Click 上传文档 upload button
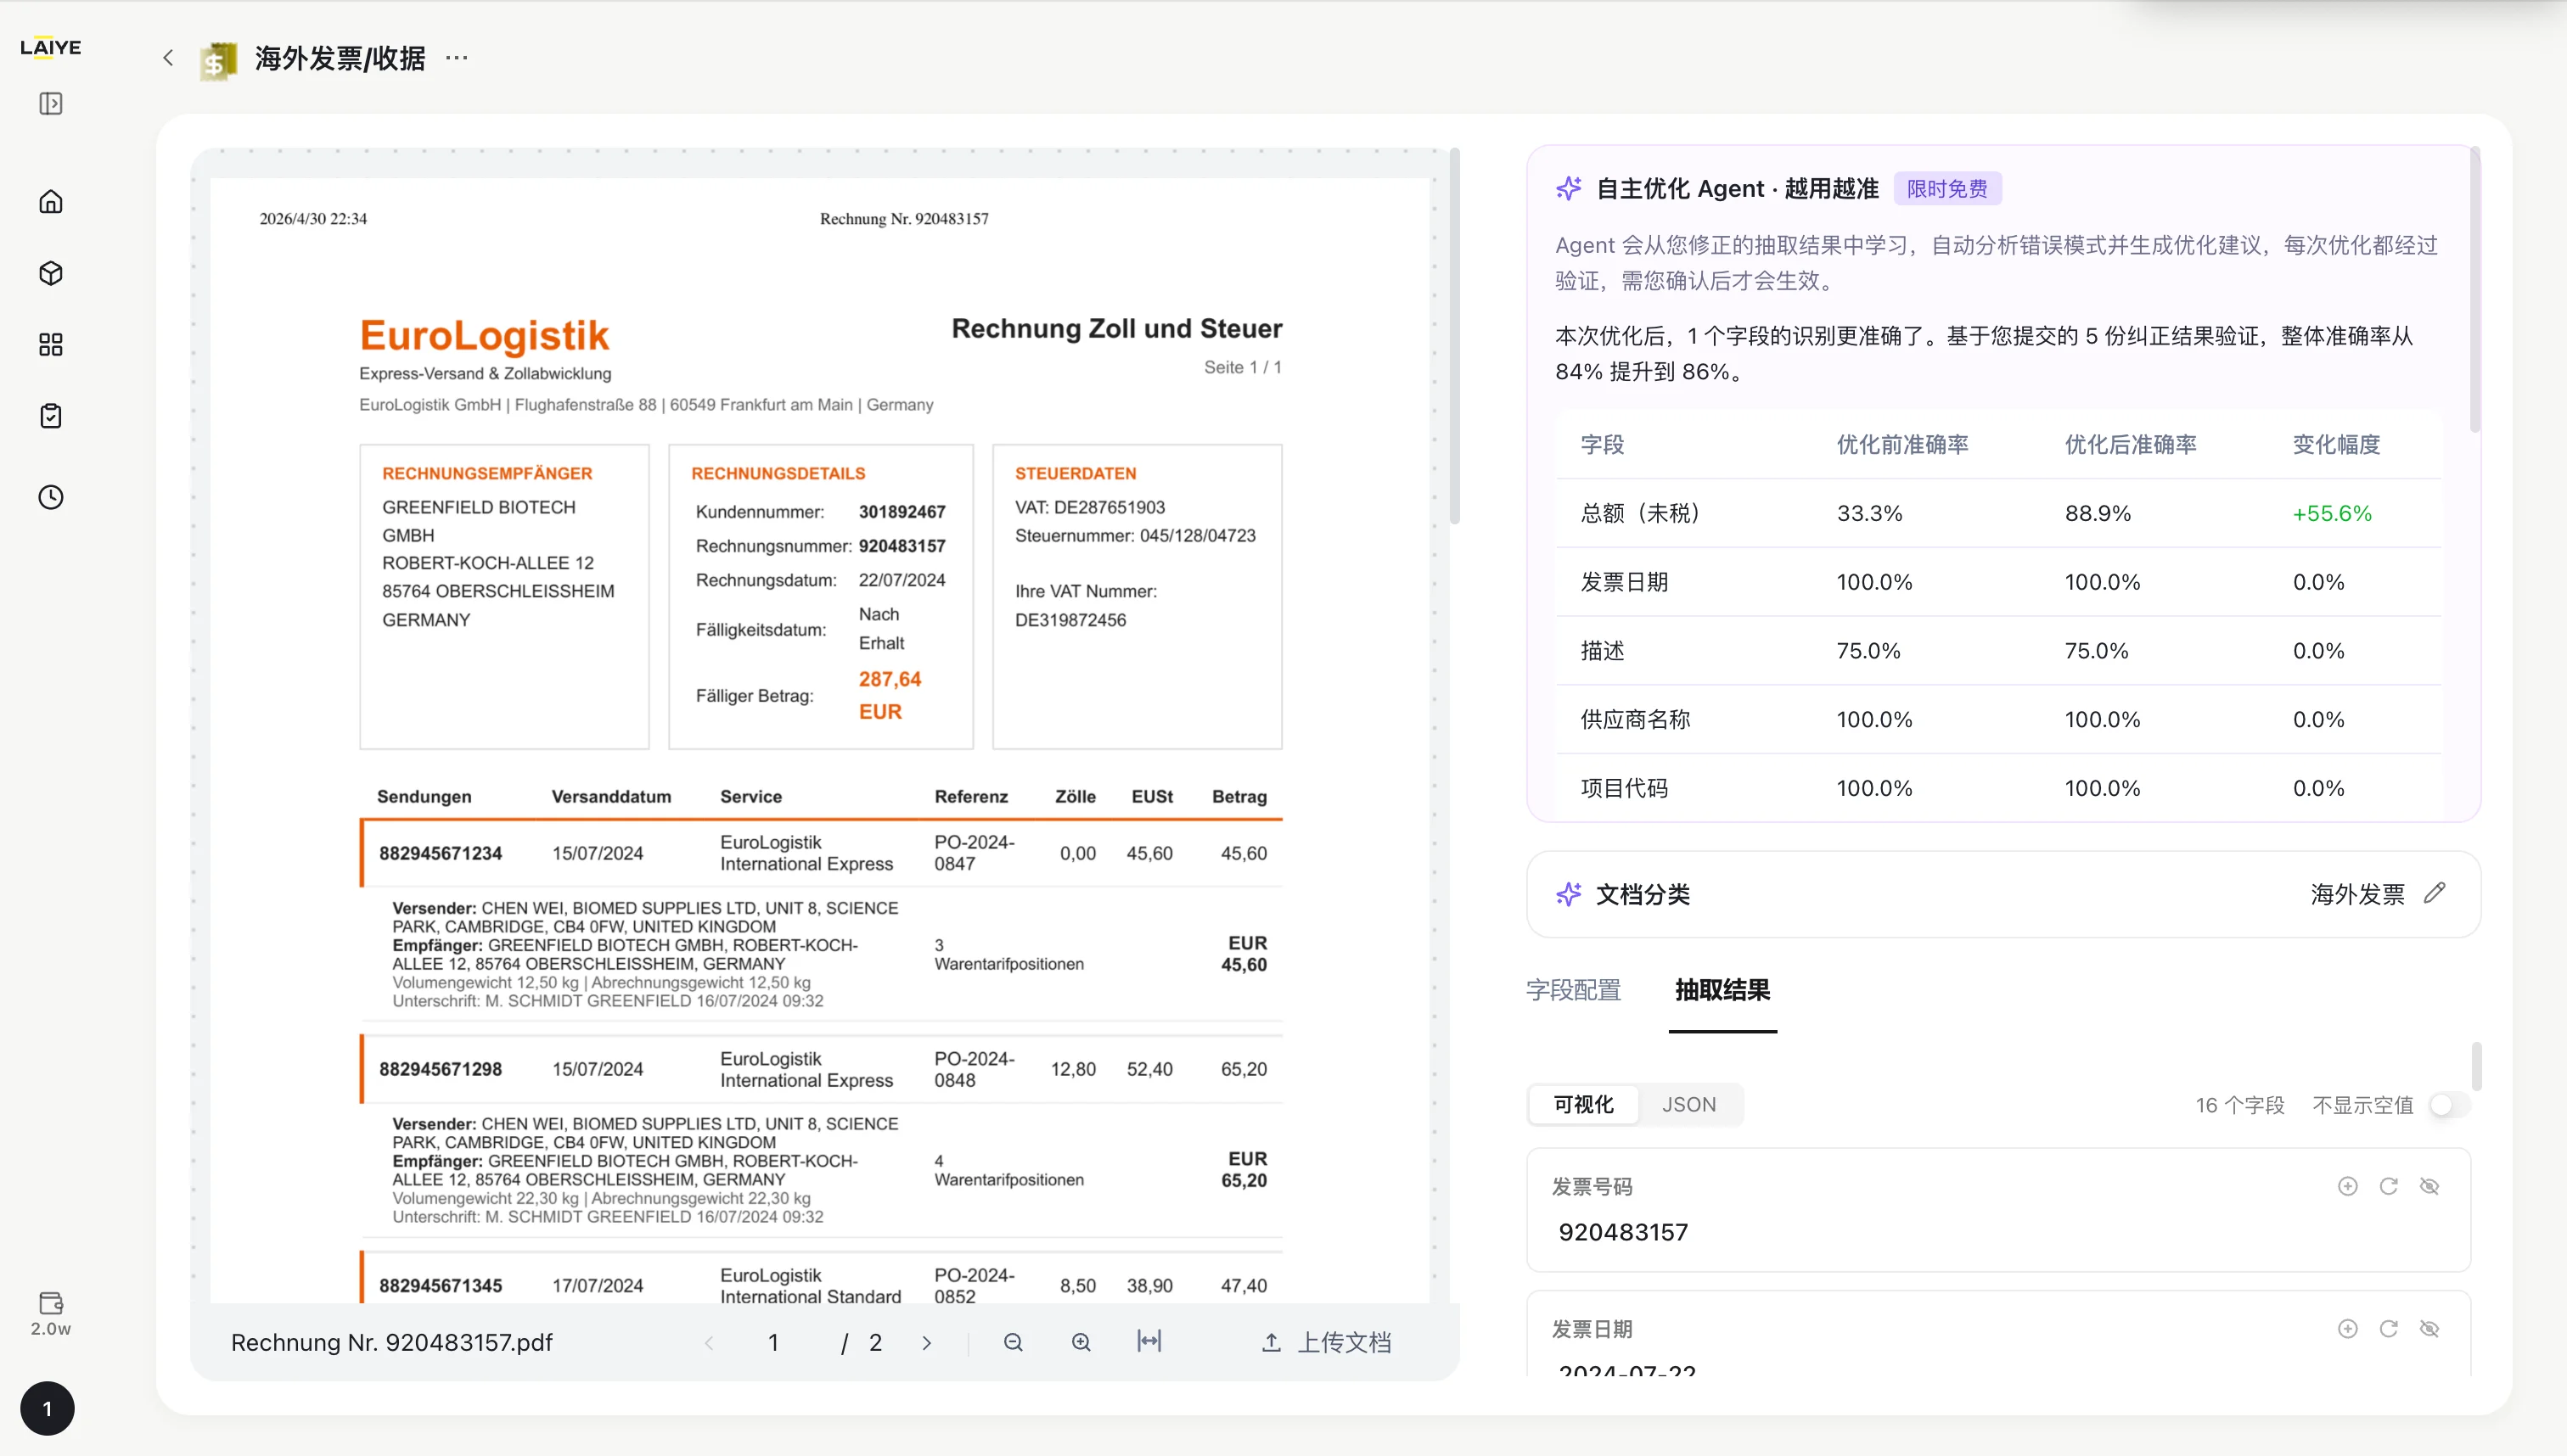 click(x=1327, y=1342)
